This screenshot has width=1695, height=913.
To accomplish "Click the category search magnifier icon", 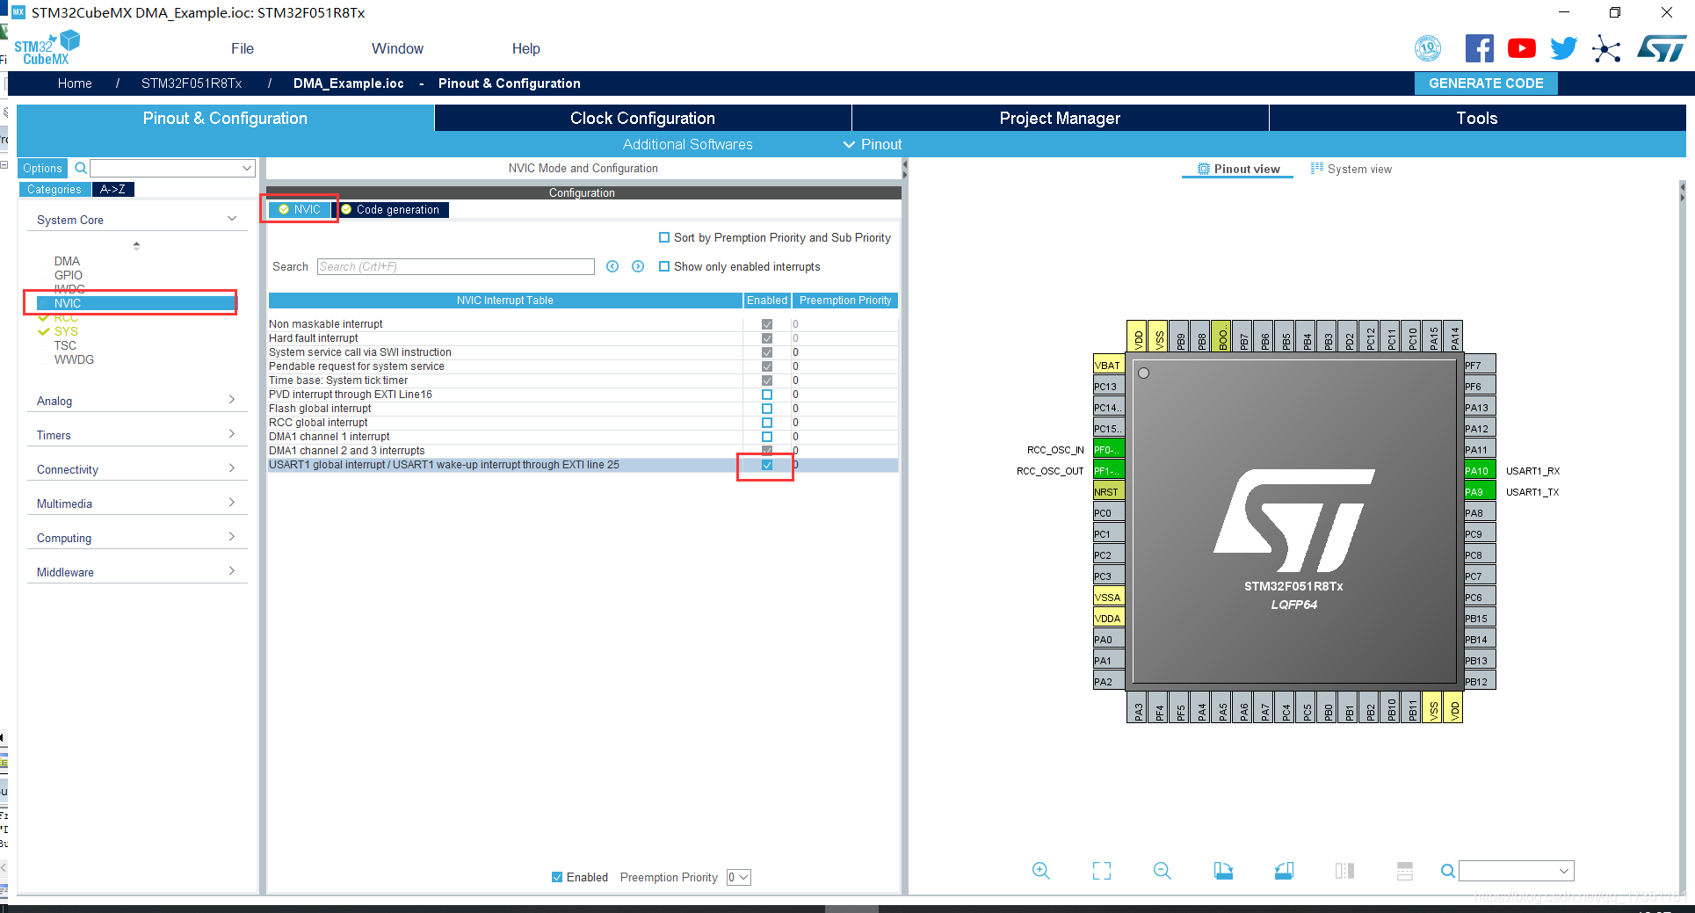I will click(81, 168).
